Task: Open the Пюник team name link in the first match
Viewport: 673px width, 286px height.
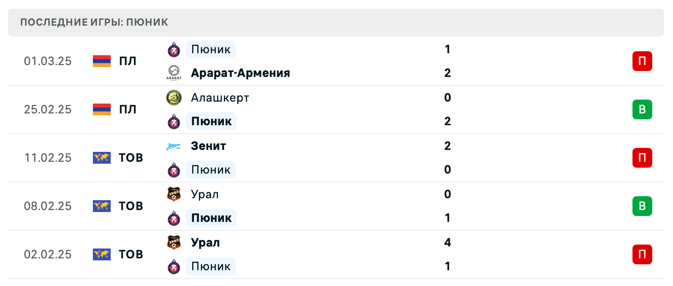Action: 210,49
